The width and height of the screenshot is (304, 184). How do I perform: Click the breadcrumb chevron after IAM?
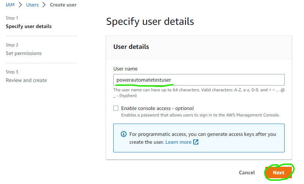click(20, 5)
